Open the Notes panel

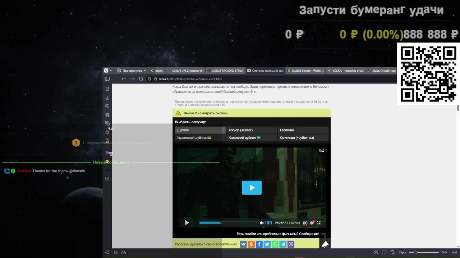[x=107, y=115]
